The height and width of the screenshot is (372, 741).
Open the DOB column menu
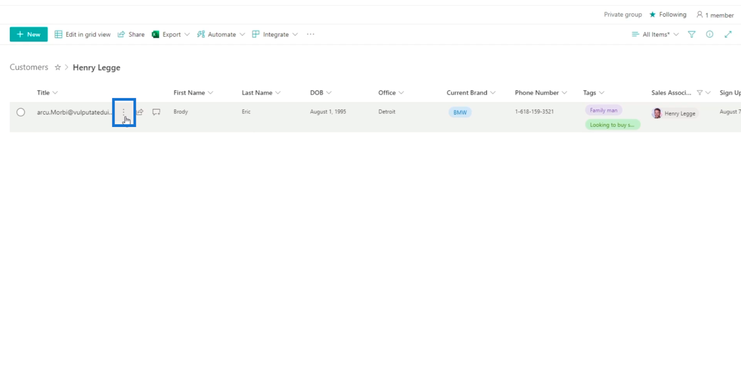click(321, 93)
